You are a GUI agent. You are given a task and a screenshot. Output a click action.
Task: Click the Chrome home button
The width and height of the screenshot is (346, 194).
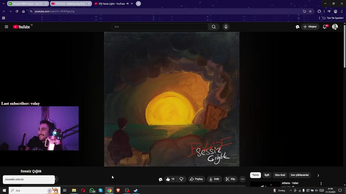(x=23, y=11)
